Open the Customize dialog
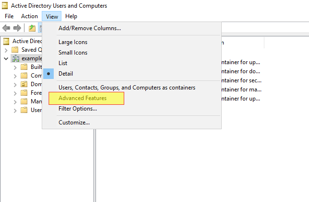This screenshot has height=202, width=309. tap(131, 123)
